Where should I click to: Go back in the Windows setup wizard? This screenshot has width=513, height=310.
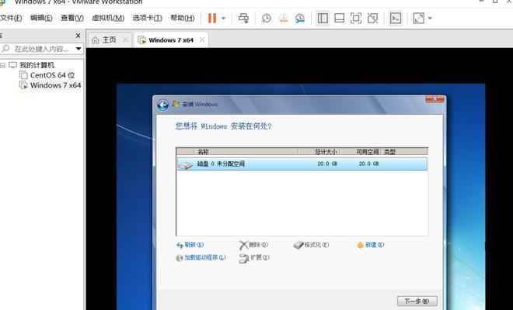(x=163, y=105)
